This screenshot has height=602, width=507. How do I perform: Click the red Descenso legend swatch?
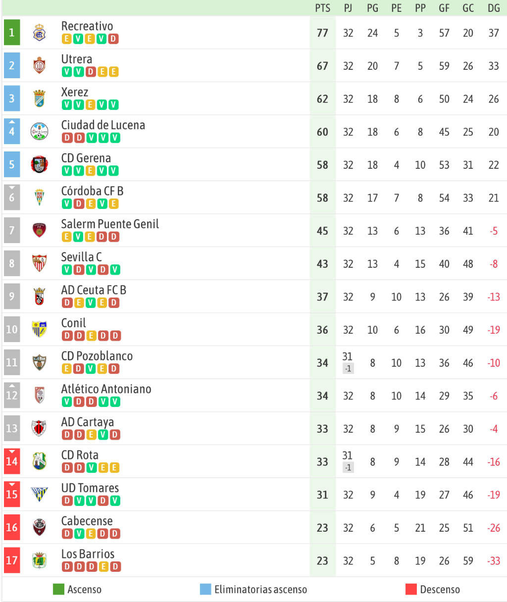[411, 589]
